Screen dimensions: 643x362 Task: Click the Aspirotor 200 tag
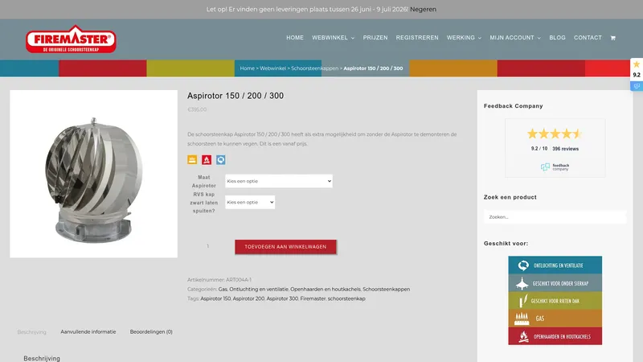(x=248, y=298)
